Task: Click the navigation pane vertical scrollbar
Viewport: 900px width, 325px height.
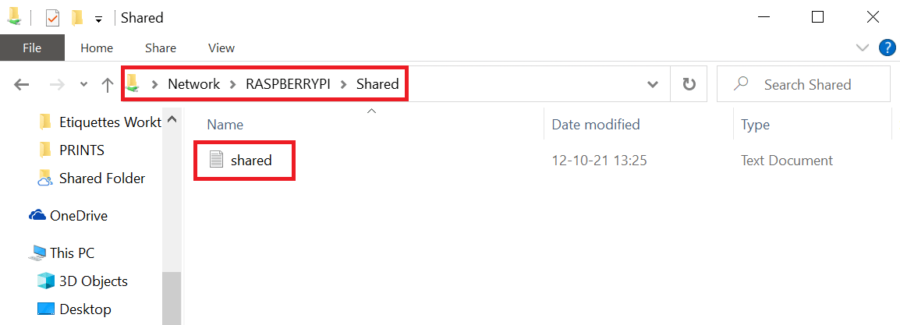Action: click(x=172, y=217)
